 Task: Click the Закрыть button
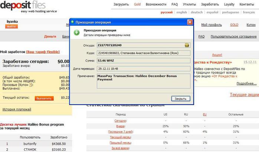coord(181,99)
